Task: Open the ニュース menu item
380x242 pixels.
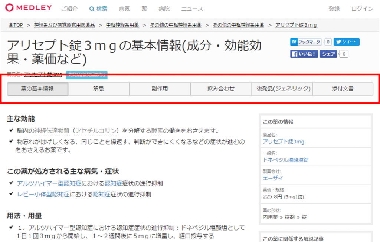Action: click(192, 9)
